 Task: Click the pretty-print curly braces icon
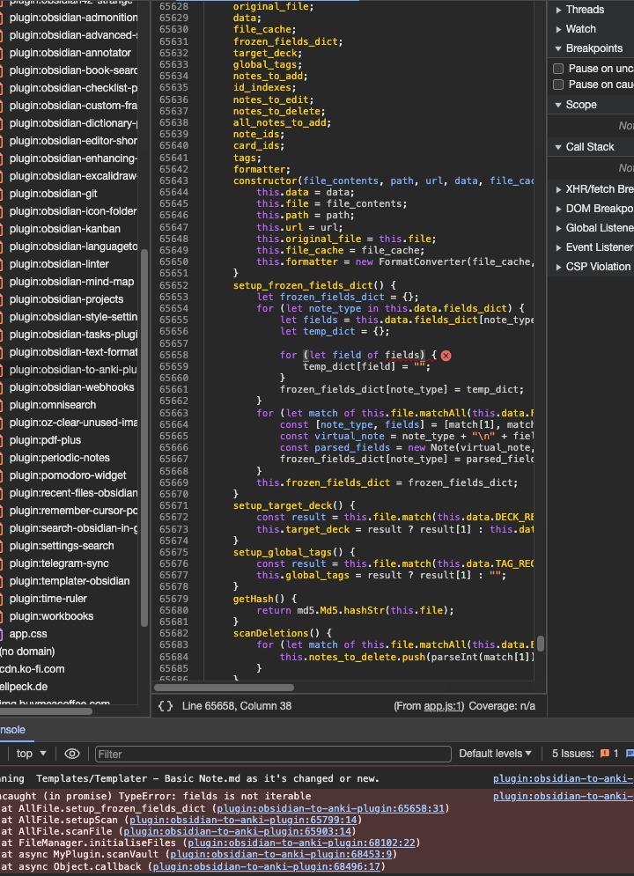pyautogui.click(x=165, y=705)
